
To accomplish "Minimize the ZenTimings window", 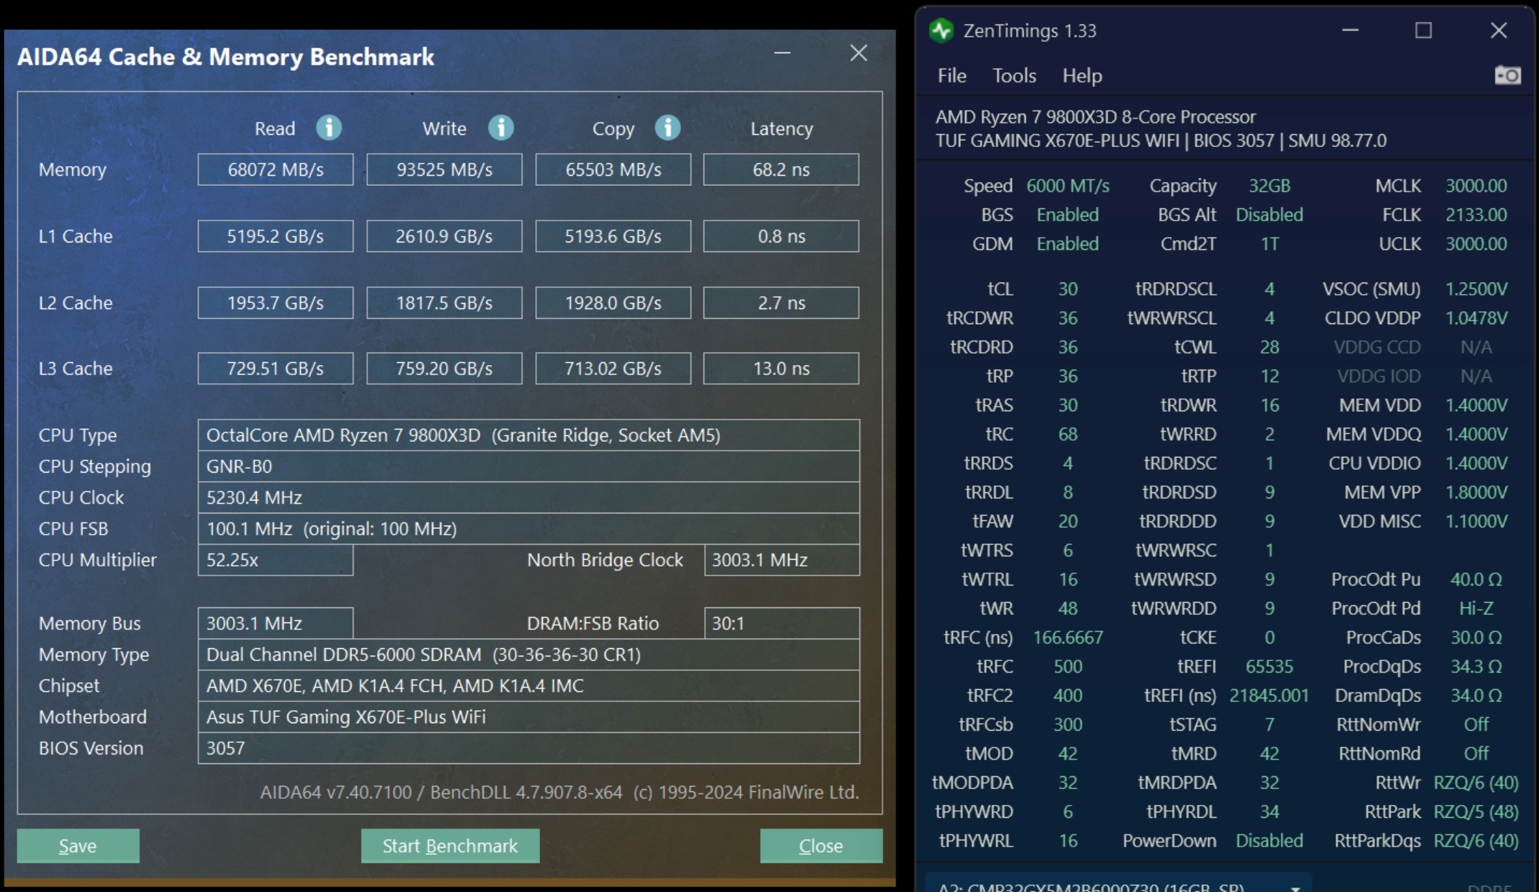I will pyautogui.click(x=1350, y=31).
